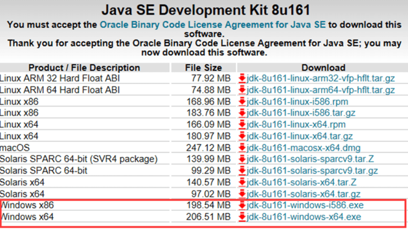The image size is (408, 230).
Task: Click the '166.09 MB' file size
Action: click(209, 124)
